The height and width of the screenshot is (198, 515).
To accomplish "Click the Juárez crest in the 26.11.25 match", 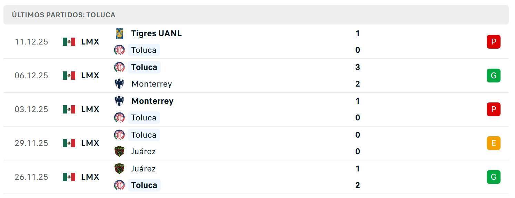I will (119, 169).
